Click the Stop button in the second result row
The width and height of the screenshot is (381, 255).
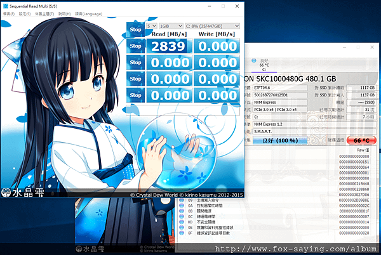[135, 62]
